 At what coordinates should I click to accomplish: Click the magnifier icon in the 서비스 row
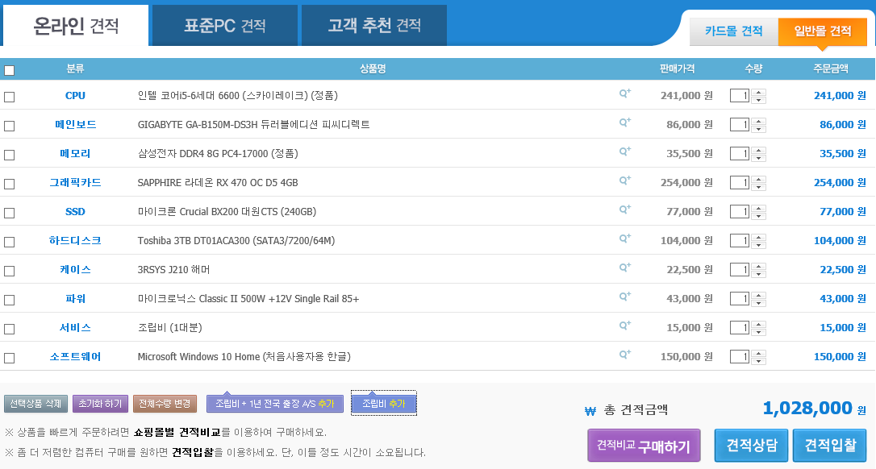624,326
